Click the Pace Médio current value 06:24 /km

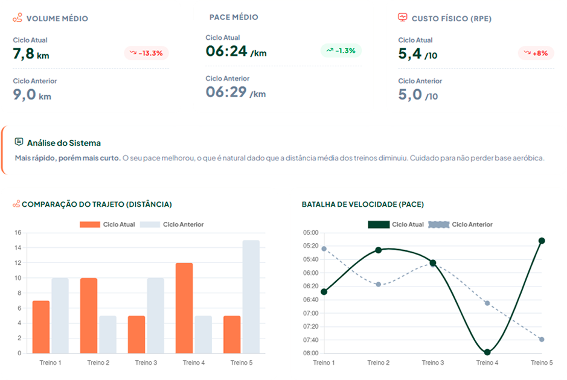point(235,52)
